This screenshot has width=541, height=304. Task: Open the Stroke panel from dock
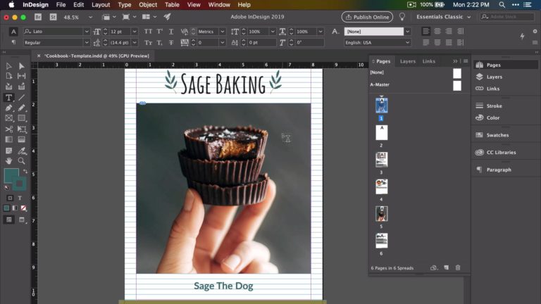coord(494,106)
